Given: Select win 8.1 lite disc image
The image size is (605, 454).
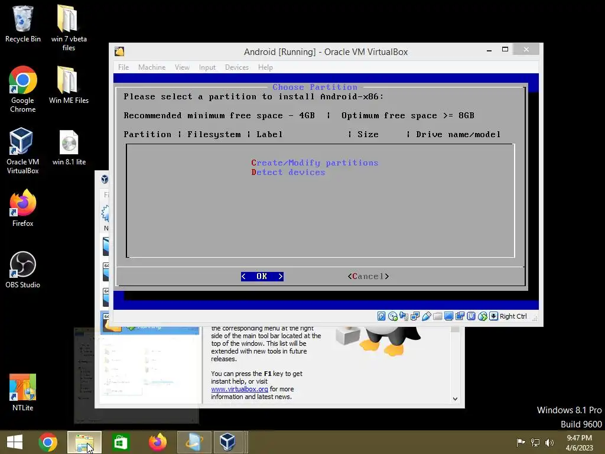Looking at the screenshot, I should click(x=69, y=147).
